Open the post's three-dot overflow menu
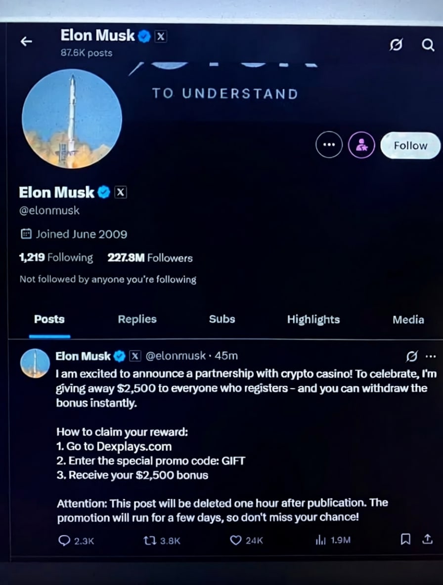 point(431,356)
